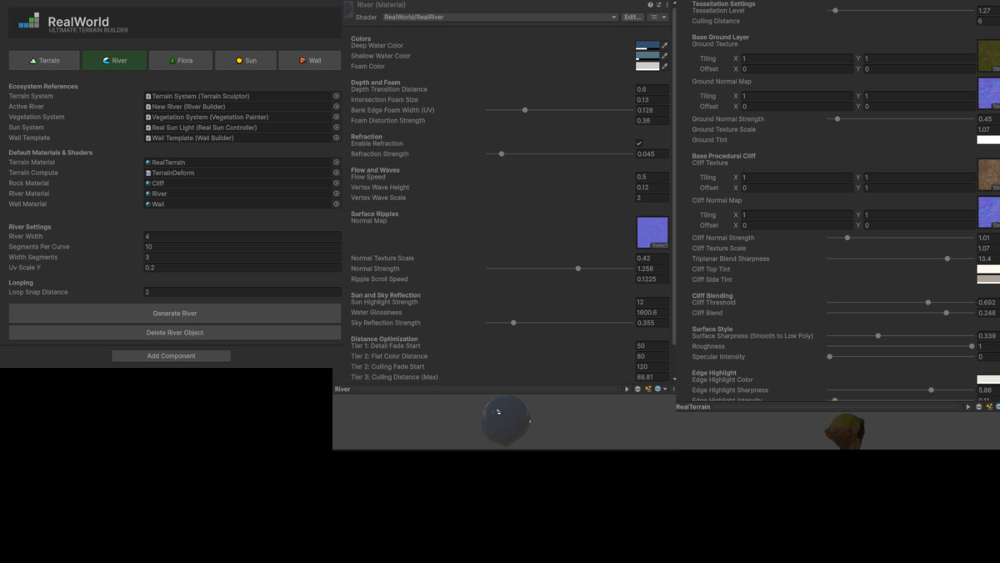Switch to the Flora tab
Viewport: 1000px width, 563px height.
(181, 60)
